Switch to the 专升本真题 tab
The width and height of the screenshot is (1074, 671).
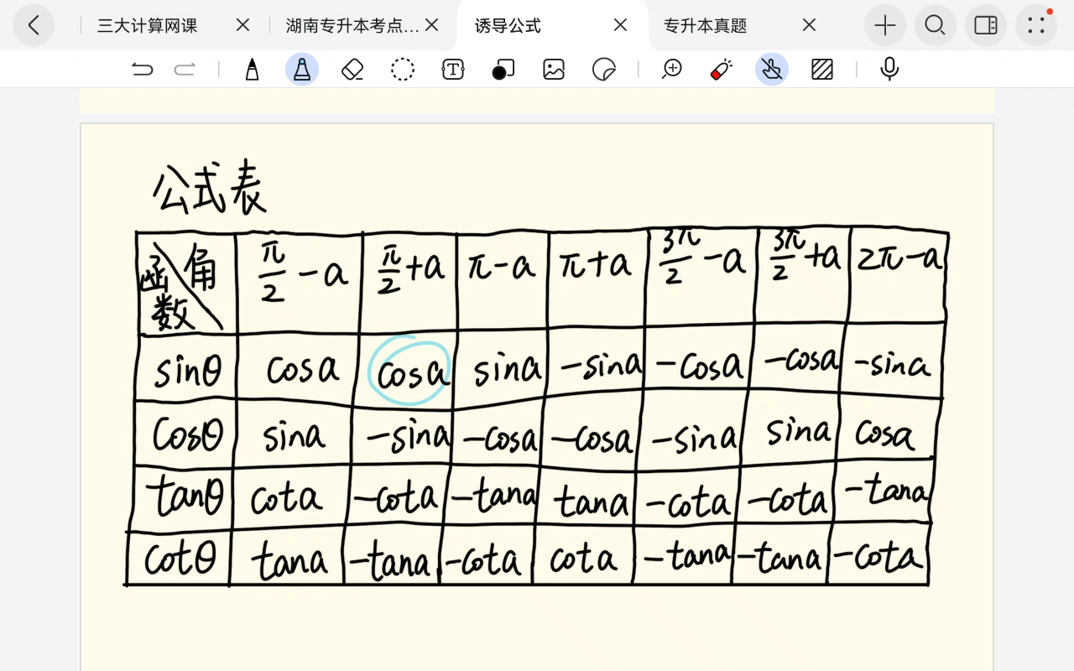705,26
